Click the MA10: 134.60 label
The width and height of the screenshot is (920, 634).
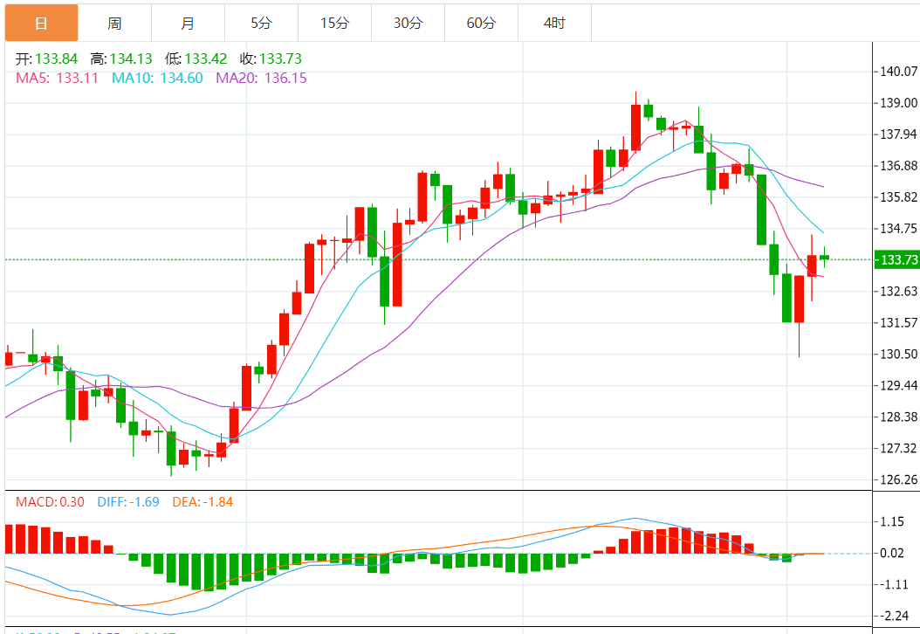(157, 78)
